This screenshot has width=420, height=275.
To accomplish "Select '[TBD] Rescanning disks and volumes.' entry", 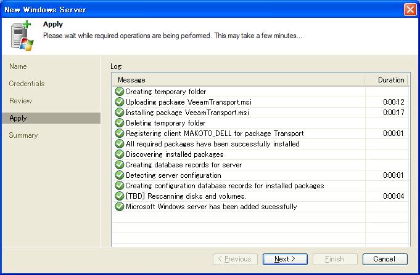I will tap(261, 196).
